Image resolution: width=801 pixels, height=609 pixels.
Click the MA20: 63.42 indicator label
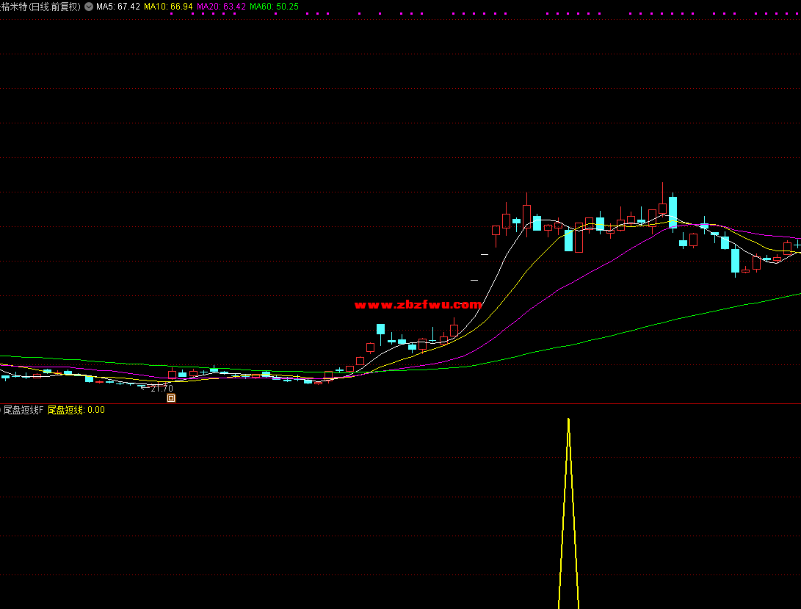tap(221, 7)
